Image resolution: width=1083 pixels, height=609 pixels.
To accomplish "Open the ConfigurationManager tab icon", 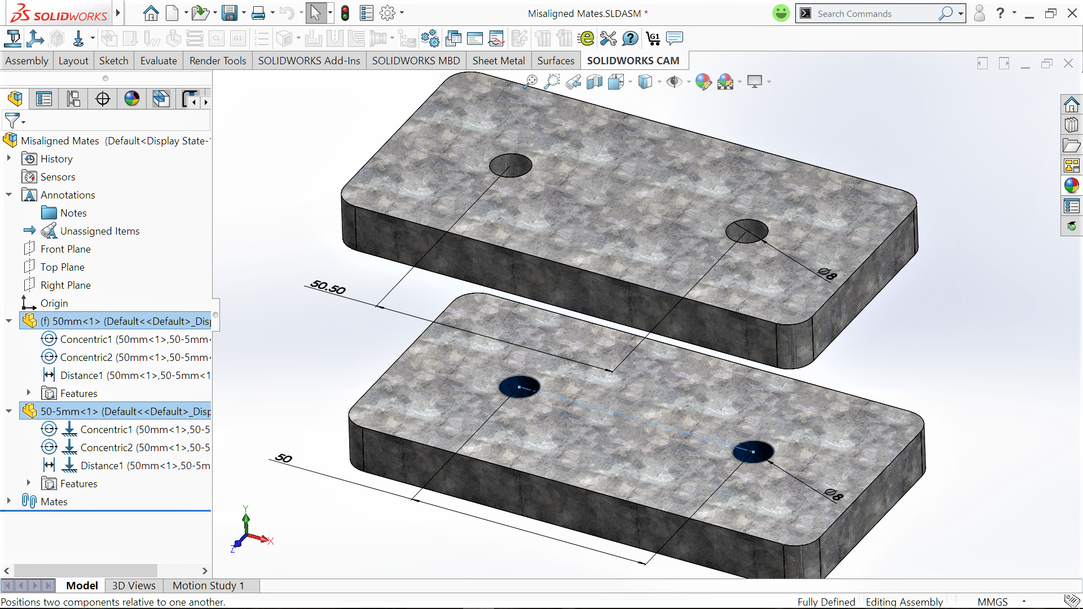I will tap(73, 99).
